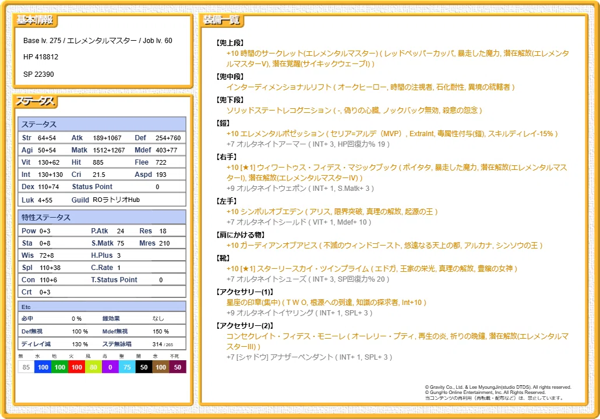Click the Str 64+54 cell
Viewport: 600px width, 419px height.
tap(38, 137)
